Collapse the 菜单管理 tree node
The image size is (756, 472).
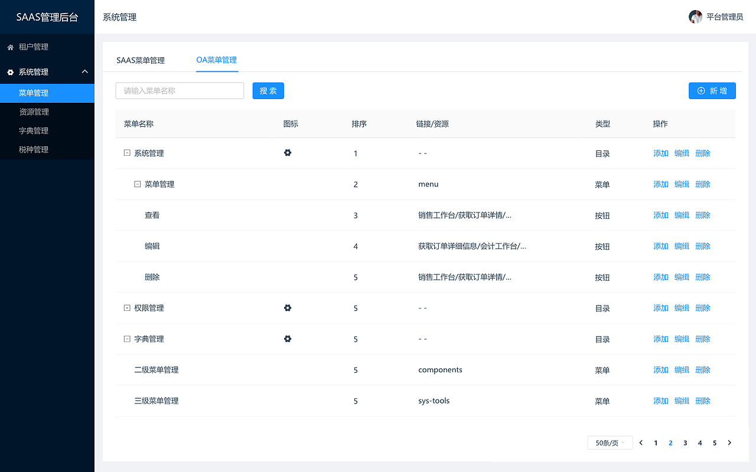[136, 183]
